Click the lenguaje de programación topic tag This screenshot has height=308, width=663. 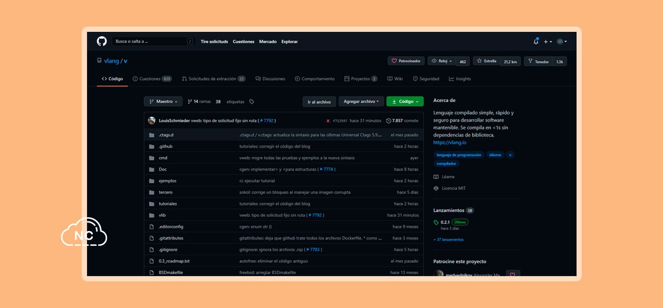pos(458,155)
